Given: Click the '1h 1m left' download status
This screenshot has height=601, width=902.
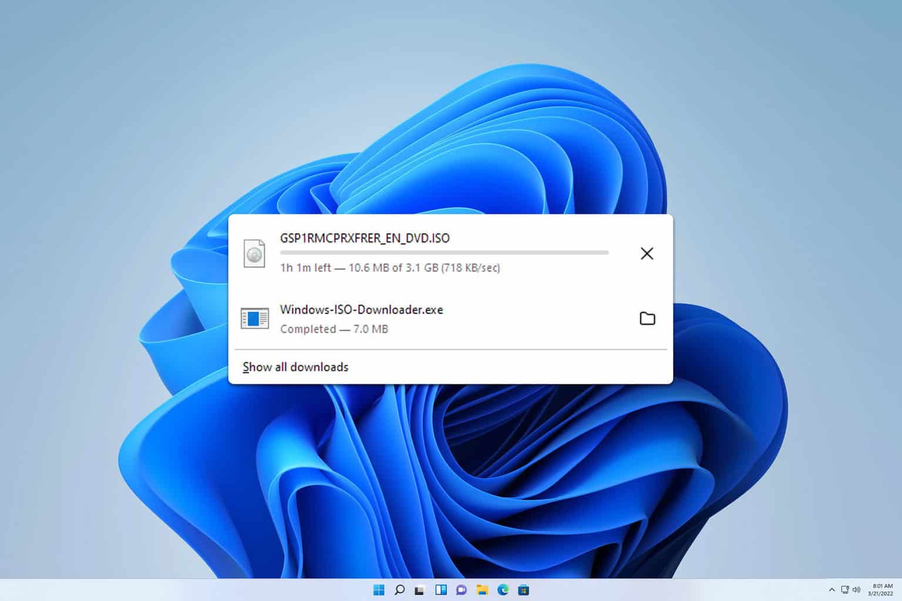Looking at the screenshot, I should pos(390,268).
